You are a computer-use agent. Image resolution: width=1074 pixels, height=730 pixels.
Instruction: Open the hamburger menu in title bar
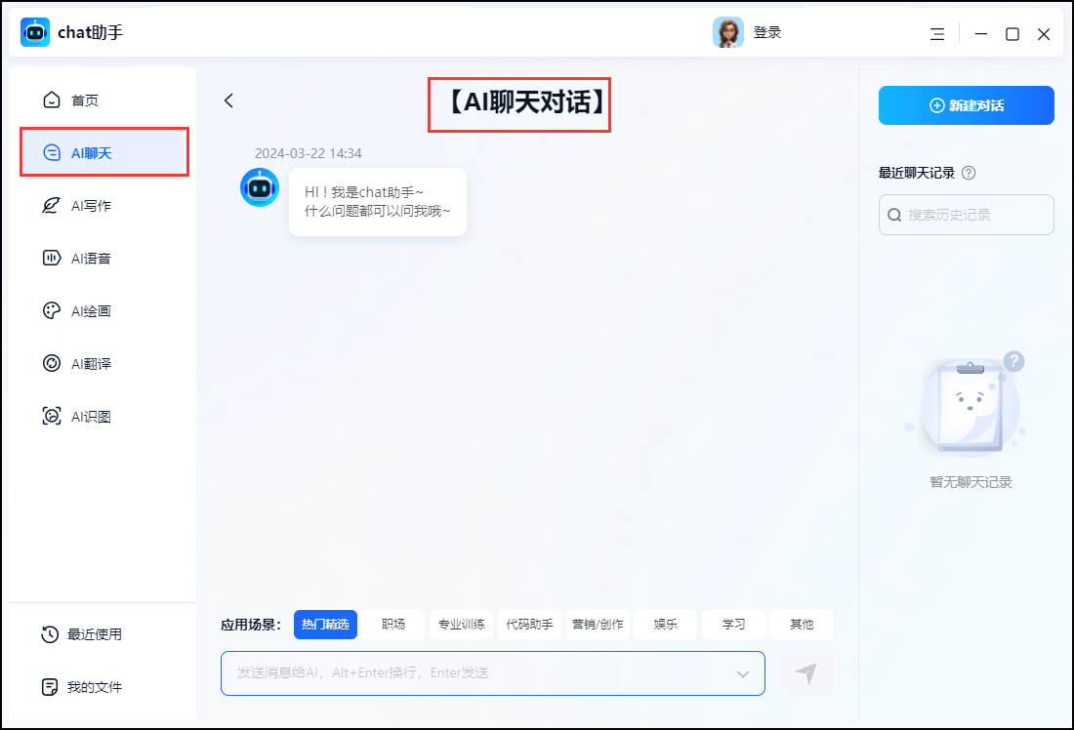(937, 34)
